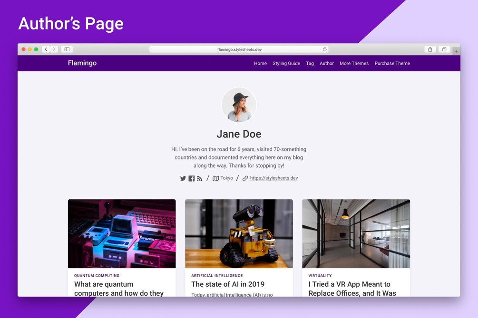This screenshot has height=318, width=478.
Task: Click Jane Doe's round avatar photo
Action: [x=239, y=105]
